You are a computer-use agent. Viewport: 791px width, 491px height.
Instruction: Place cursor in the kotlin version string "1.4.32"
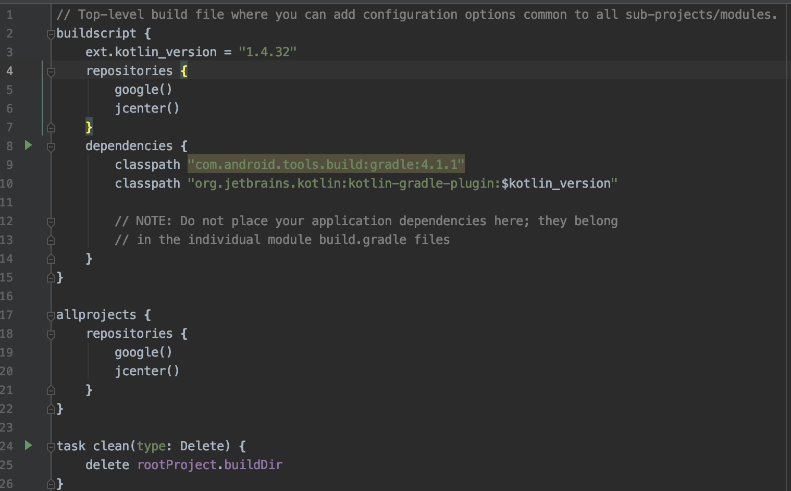click(267, 52)
